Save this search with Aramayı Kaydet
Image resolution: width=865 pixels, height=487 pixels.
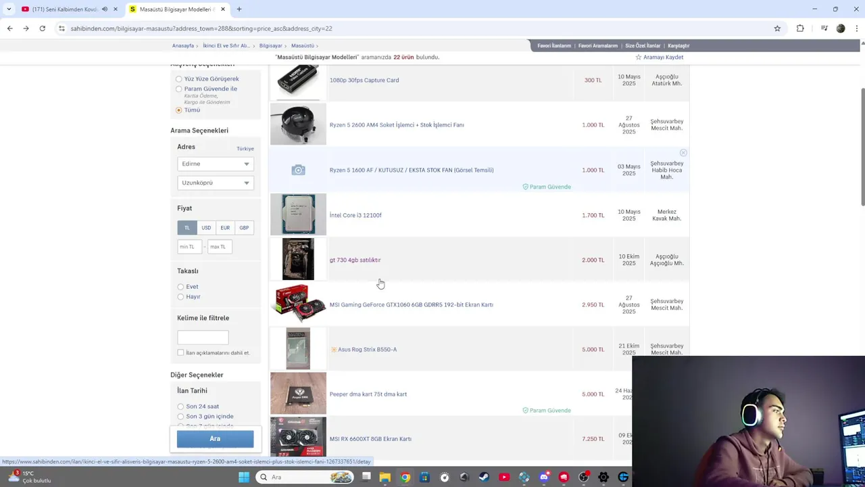tap(659, 57)
